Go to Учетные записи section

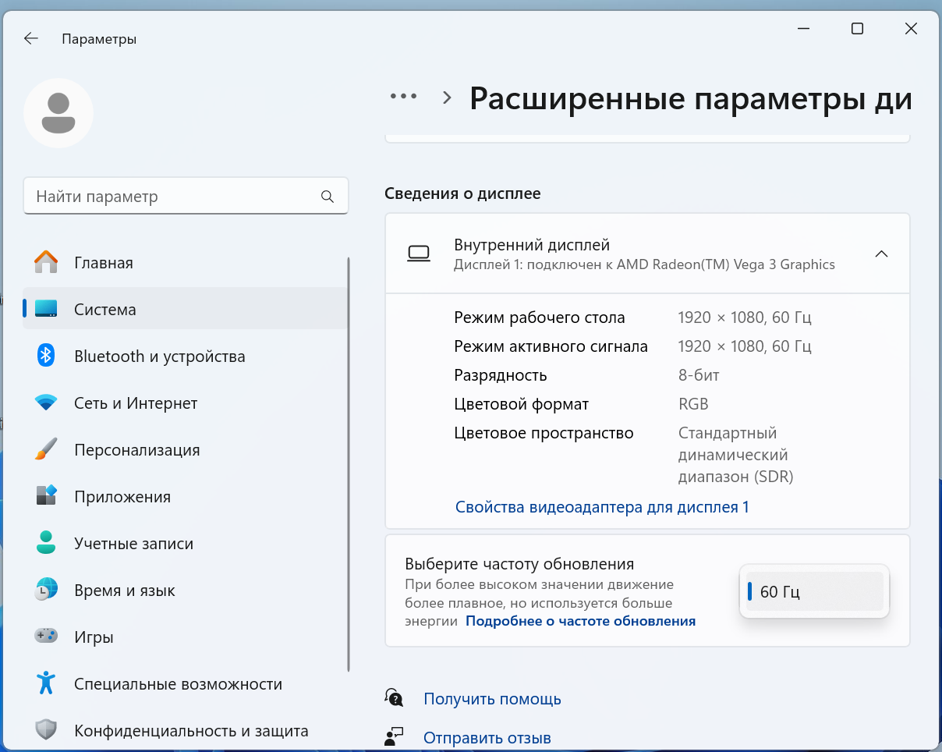pos(133,544)
